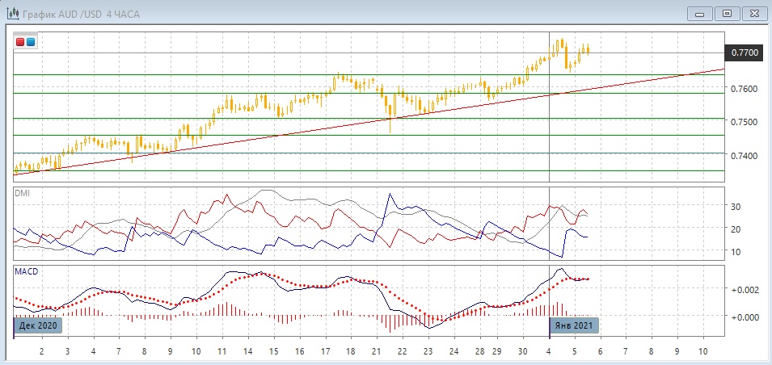Click date 21 on the time axis
The width and height of the screenshot is (772, 365).
[x=376, y=352]
